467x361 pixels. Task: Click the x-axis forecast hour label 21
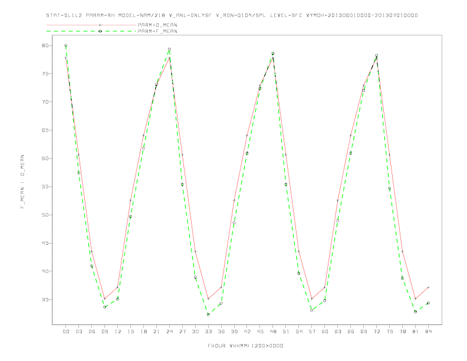(156, 332)
